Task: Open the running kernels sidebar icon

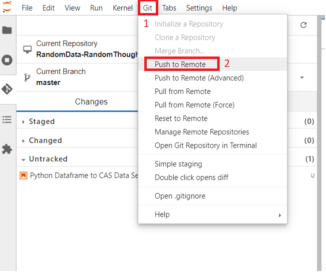Action: (x=7, y=60)
